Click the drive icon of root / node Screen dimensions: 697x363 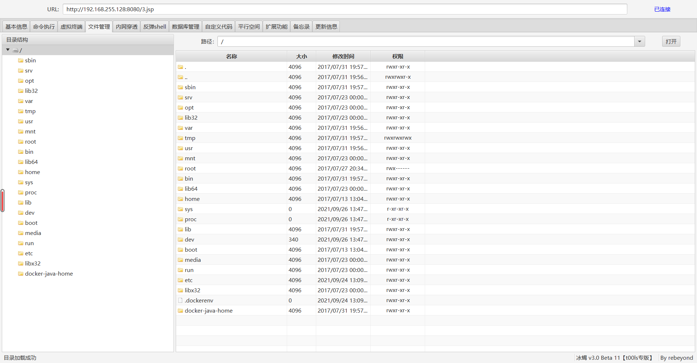[16, 50]
